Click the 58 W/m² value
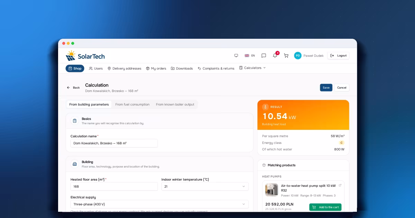This screenshot has width=415, height=218. [x=338, y=136]
